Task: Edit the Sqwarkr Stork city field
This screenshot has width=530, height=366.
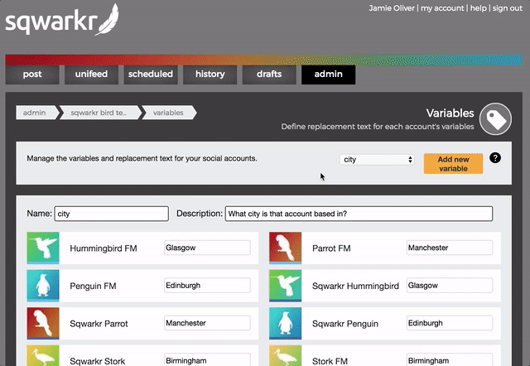Action: 207,359
